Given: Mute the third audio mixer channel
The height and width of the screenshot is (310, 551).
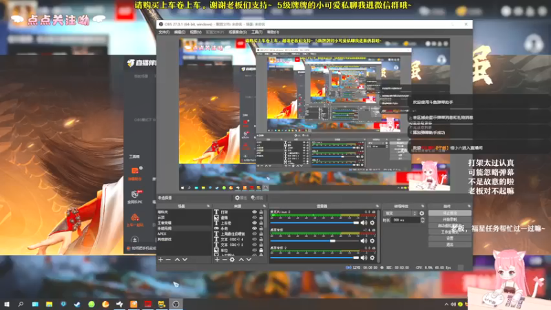Looking at the screenshot, I should (x=364, y=258).
